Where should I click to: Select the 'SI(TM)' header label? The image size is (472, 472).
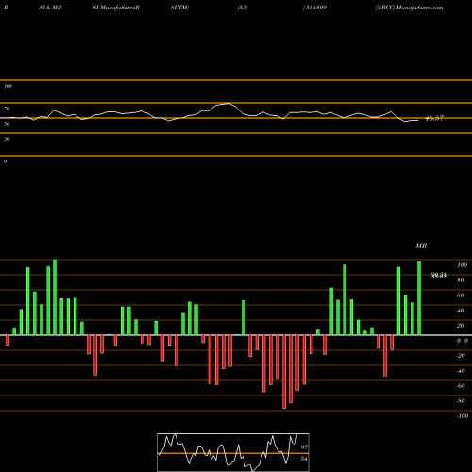(x=179, y=8)
